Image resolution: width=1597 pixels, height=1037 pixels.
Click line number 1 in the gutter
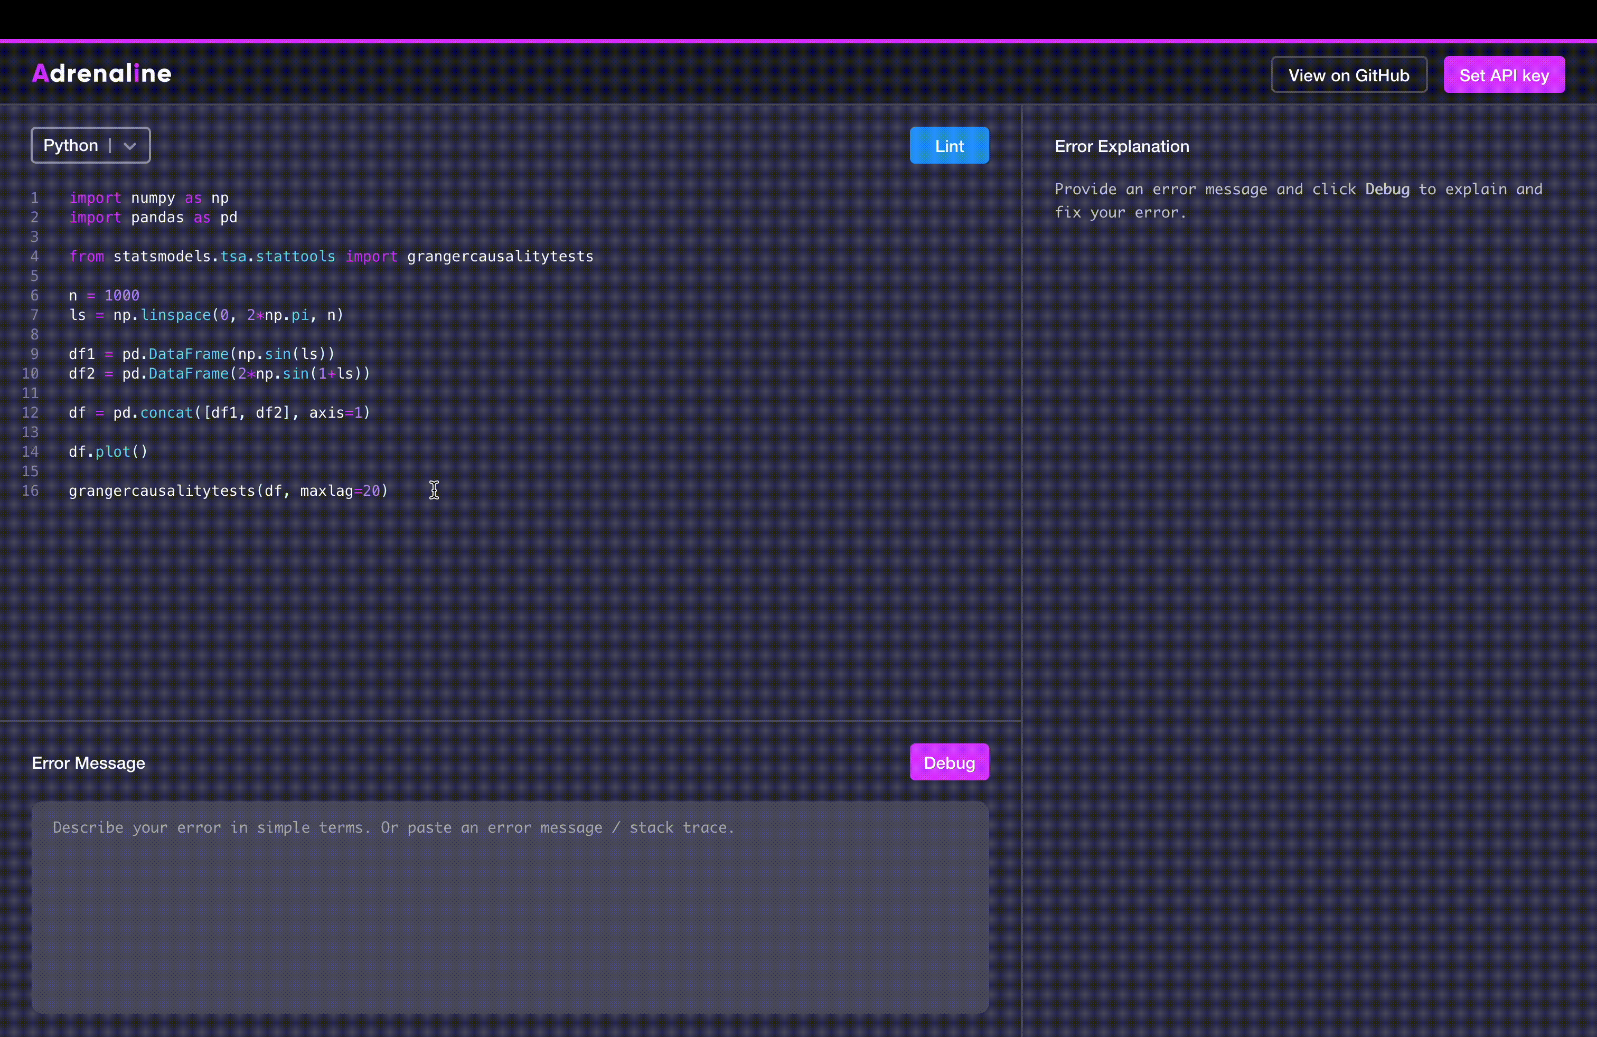[x=34, y=198]
